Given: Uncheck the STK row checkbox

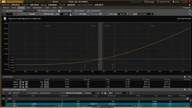Looking at the screenshot, I should 6,101.
